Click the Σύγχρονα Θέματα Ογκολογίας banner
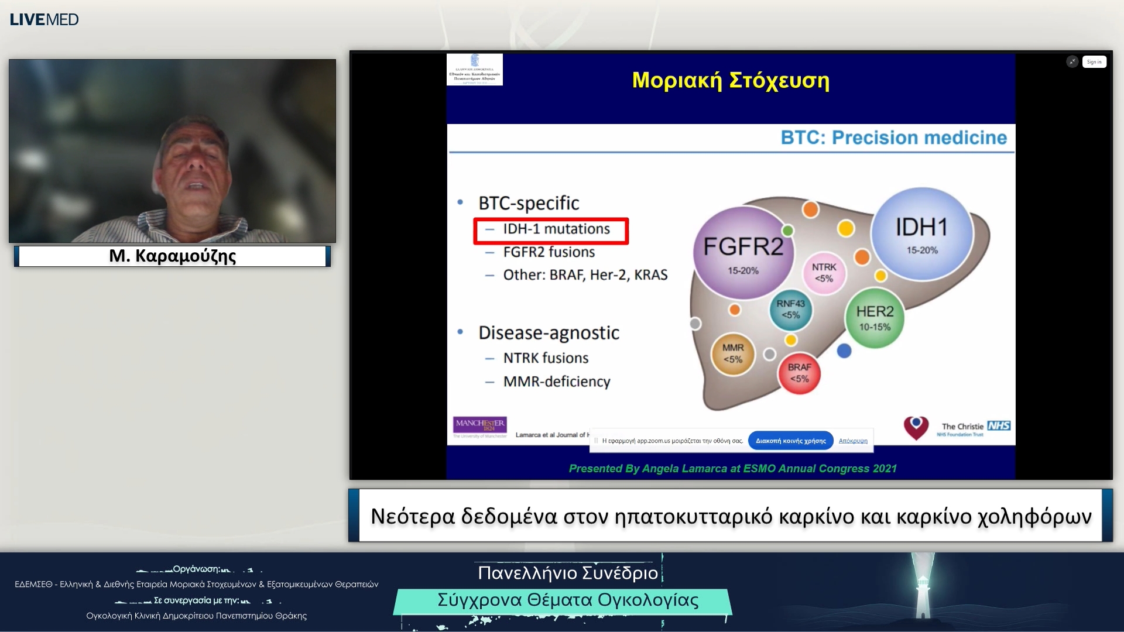This screenshot has width=1124, height=632. coord(567,600)
